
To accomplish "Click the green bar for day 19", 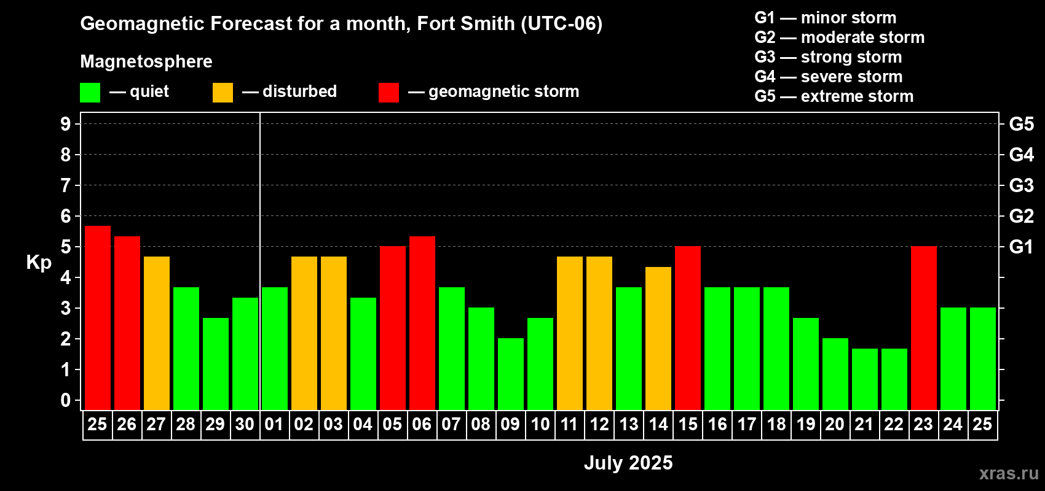I will 806,364.
